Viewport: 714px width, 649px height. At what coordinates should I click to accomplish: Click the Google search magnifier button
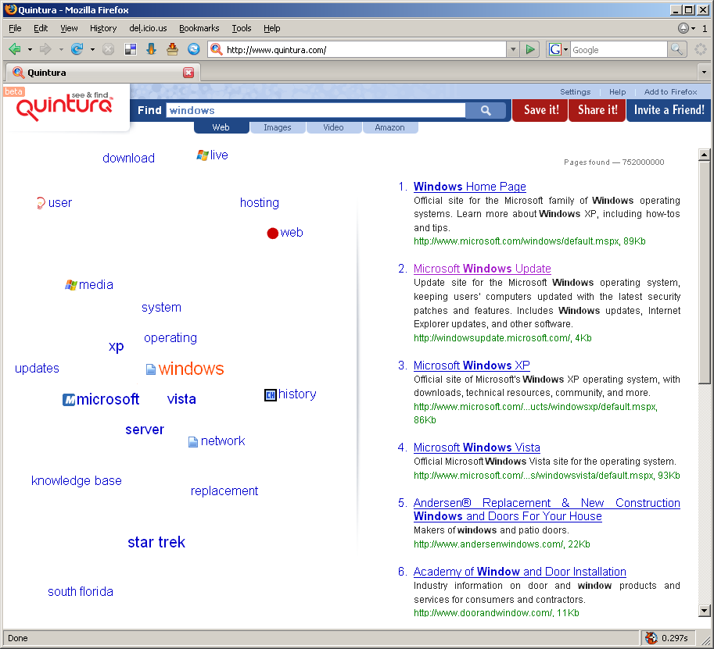676,49
